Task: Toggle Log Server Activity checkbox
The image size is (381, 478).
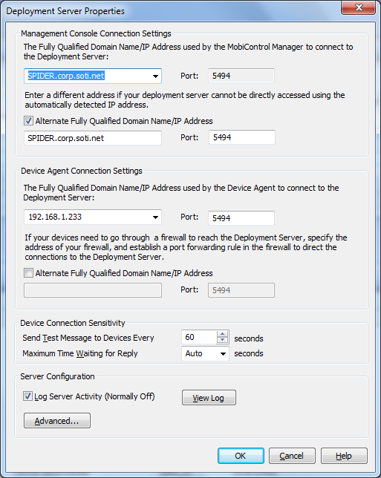Action: [x=27, y=396]
